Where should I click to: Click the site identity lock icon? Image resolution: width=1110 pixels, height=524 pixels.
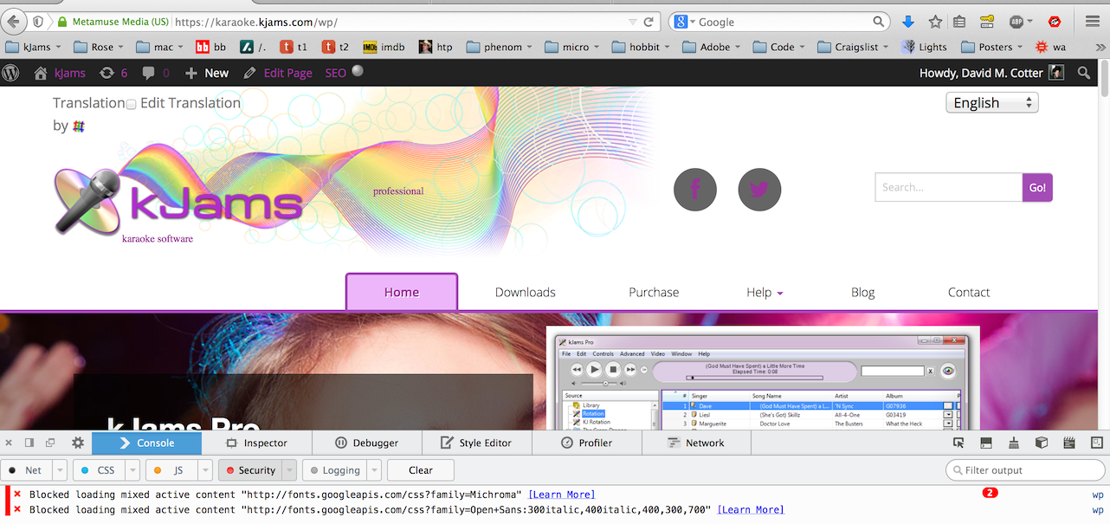point(62,22)
